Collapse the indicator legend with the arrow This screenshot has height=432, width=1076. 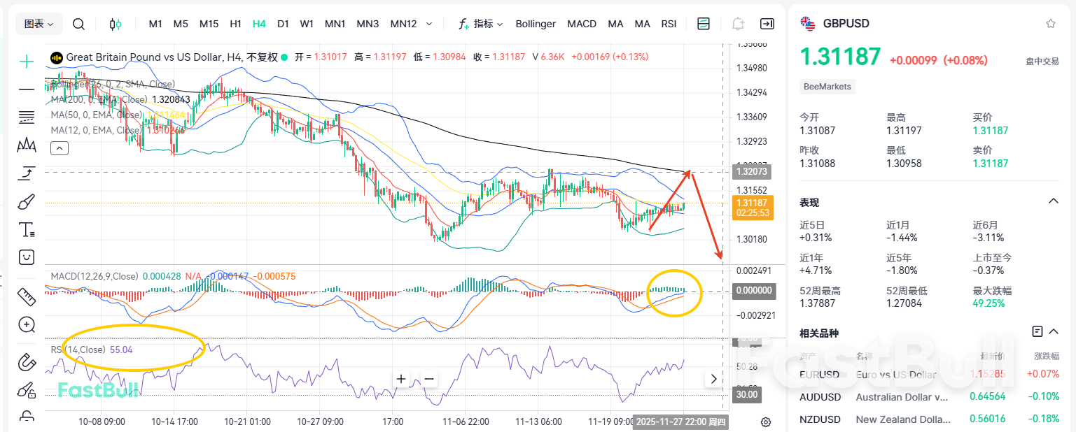click(60, 147)
